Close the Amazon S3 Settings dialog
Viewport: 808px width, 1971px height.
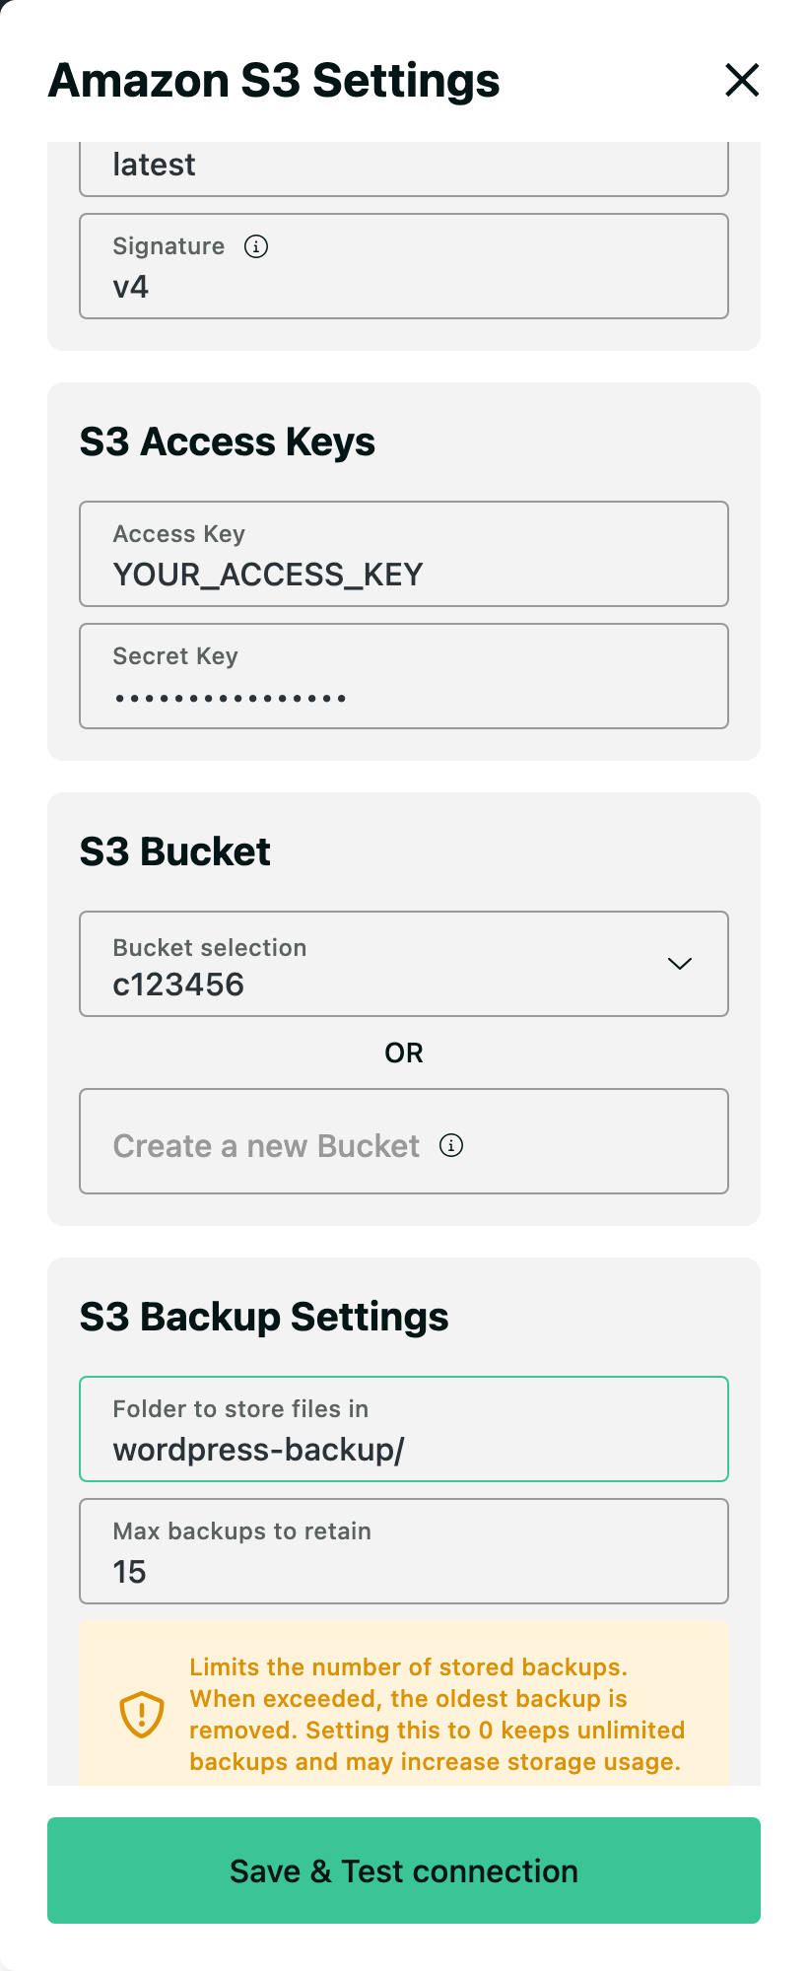(x=742, y=80)
